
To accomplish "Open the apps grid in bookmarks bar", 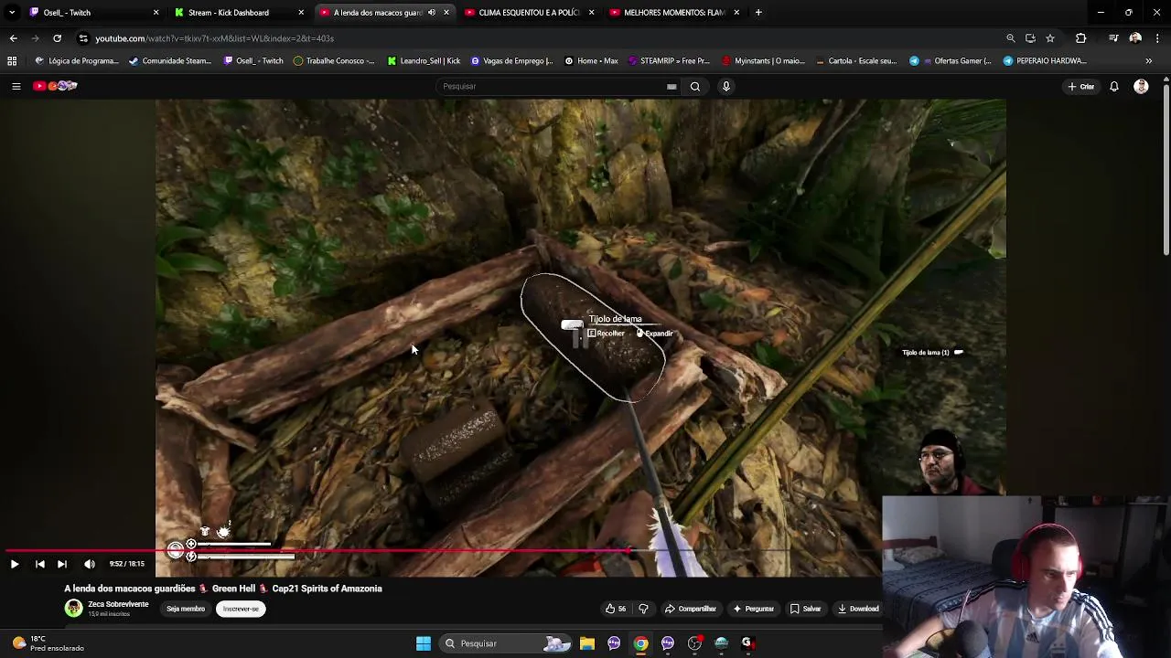I will (x=12, y=61).
